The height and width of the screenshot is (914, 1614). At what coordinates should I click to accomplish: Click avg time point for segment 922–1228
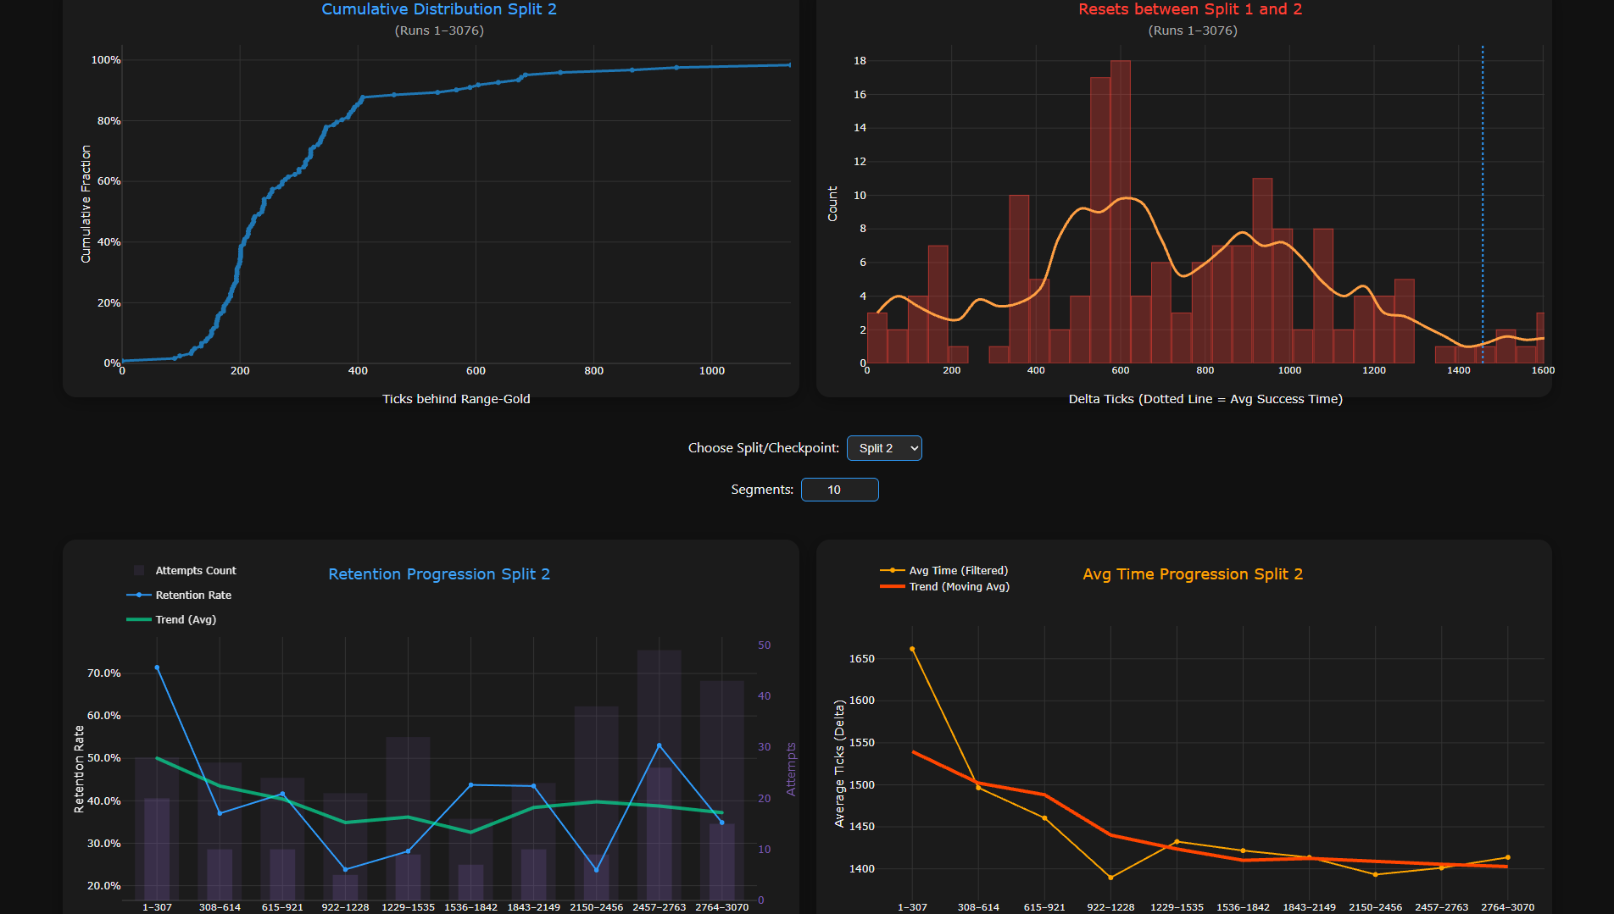(x=1110, y=878)
